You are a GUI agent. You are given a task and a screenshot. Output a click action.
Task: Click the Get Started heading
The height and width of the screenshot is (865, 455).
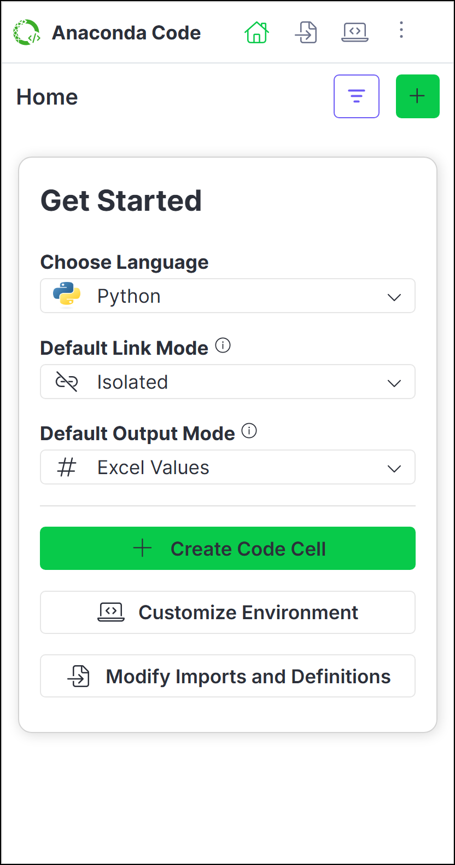tap(121, 200)
